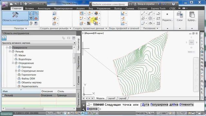
Task: Click the table's horizontal scrollbar thumb
Action: click(24, 109)
